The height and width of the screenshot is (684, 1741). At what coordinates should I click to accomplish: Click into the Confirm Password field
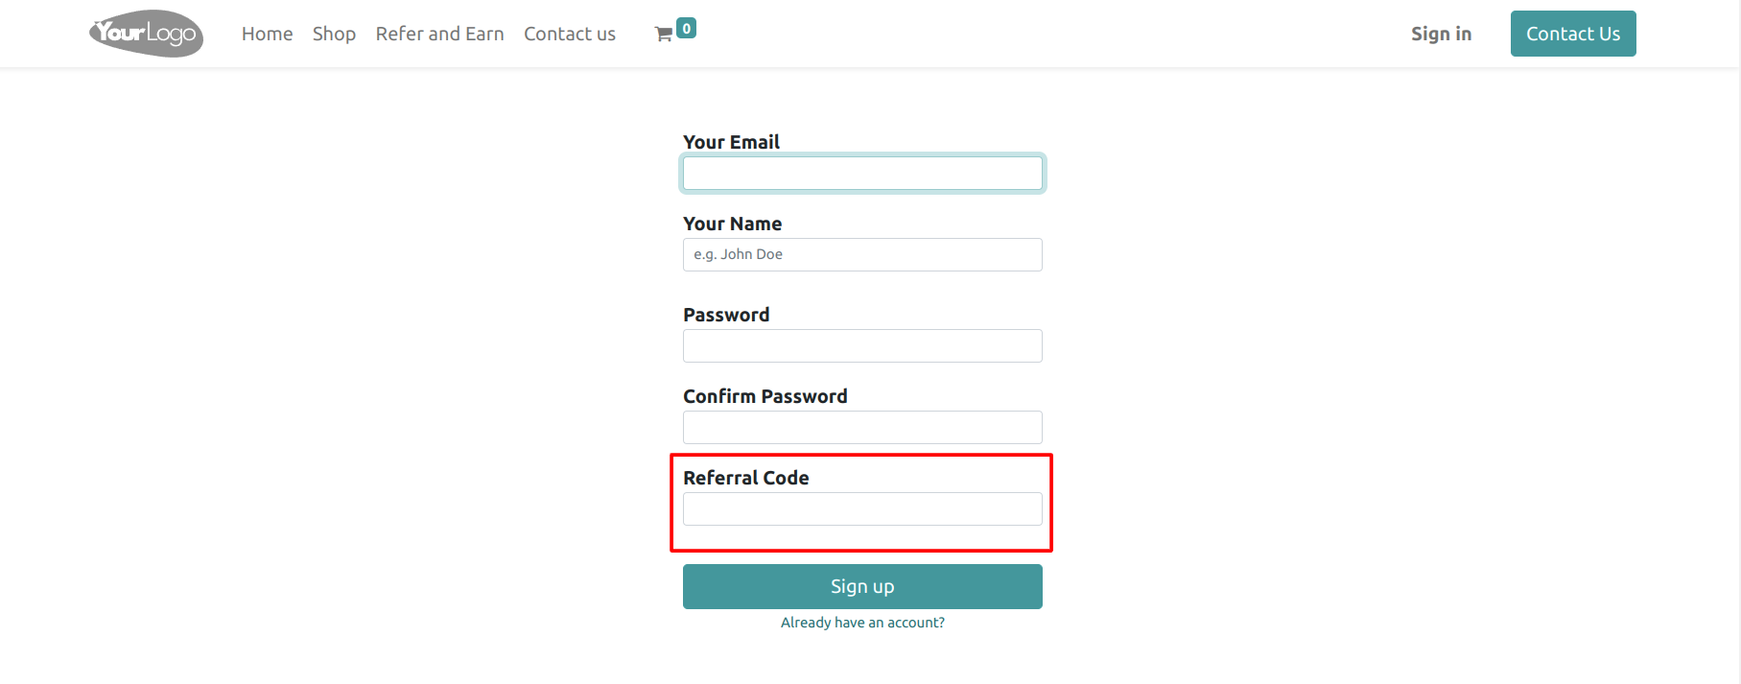point(862,427)
